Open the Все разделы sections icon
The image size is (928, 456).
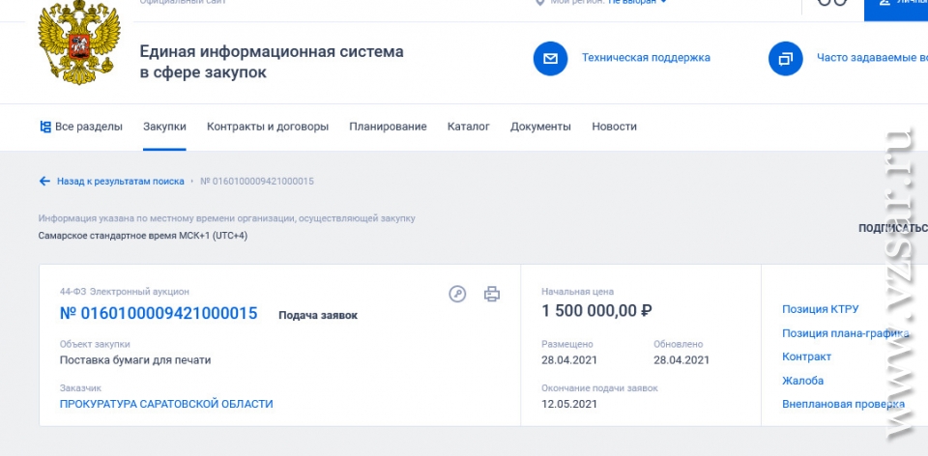(x=45, y=127)
